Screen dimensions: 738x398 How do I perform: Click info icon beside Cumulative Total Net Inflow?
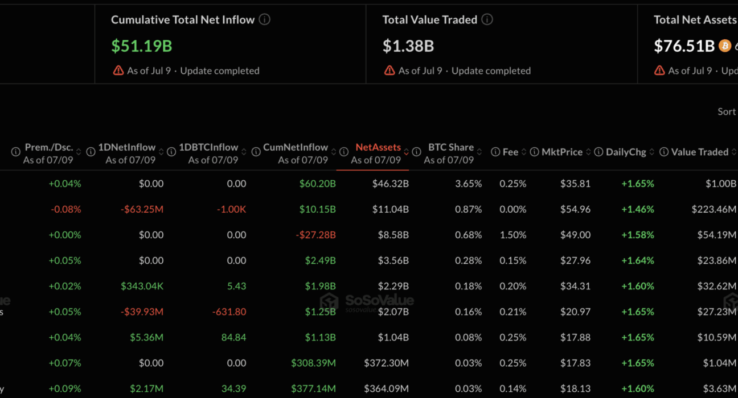(x=265, y=19)
